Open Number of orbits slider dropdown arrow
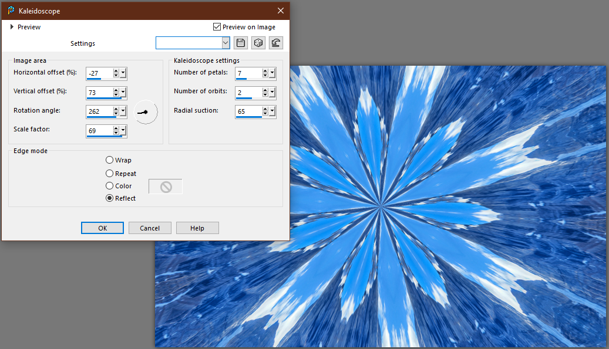 272,92
